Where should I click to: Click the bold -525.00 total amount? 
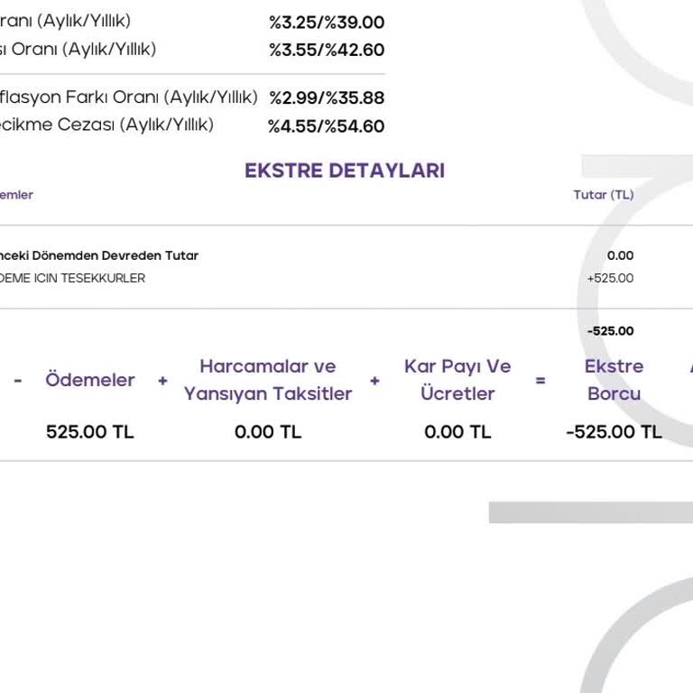coord(610,331)
